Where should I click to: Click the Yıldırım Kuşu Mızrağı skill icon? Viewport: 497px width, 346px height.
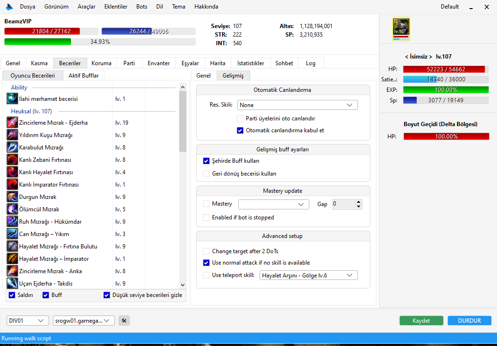11,135
